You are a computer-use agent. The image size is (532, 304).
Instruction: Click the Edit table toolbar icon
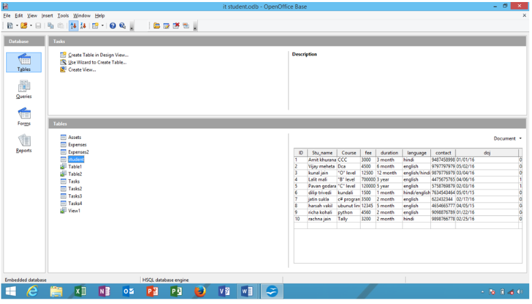tap(166, 26)
